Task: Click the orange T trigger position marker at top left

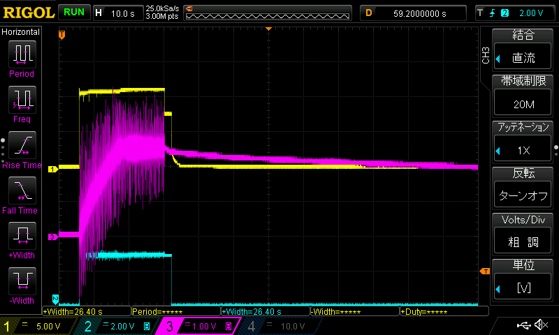Action: pyautogui.click(x=62, y=35)
